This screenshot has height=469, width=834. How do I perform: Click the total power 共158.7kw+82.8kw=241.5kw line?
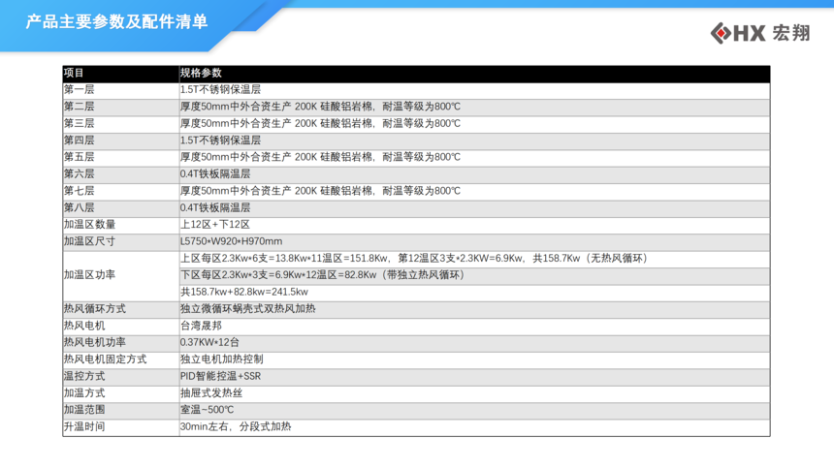coord(244,292)
